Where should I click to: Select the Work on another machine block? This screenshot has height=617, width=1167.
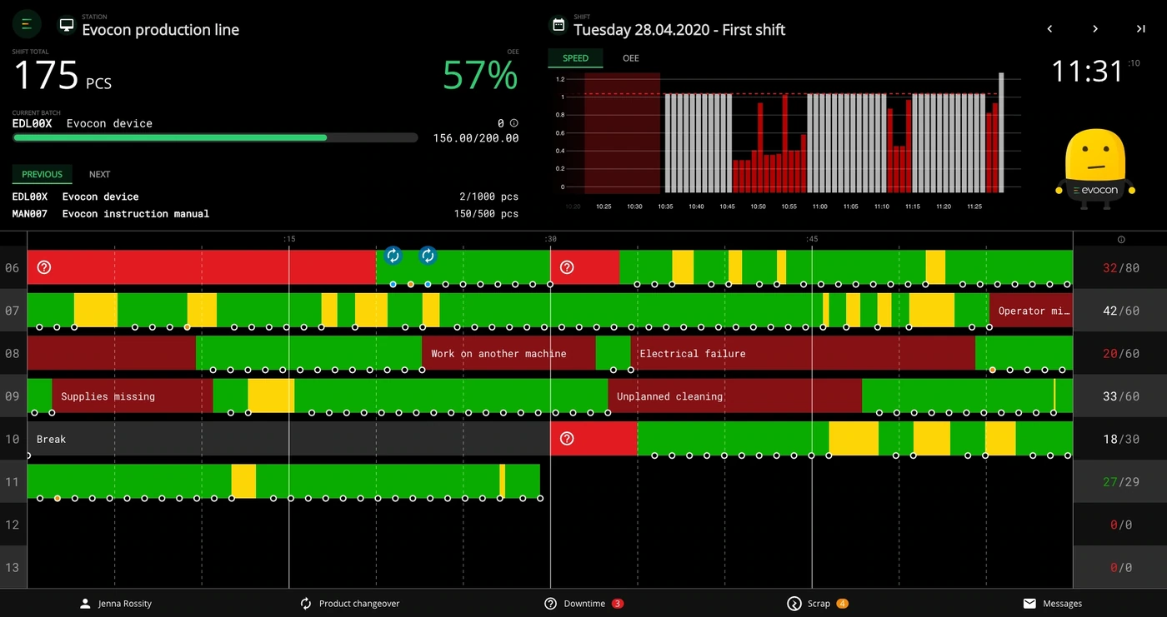pos(508,353)
